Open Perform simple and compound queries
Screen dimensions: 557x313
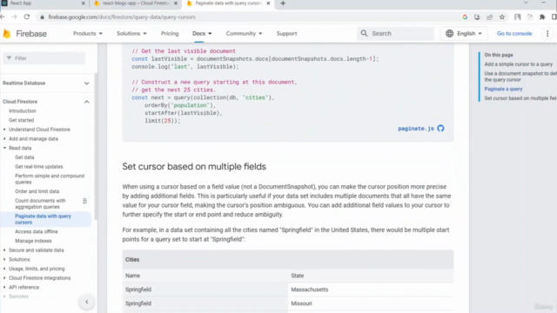pos(50,179)
